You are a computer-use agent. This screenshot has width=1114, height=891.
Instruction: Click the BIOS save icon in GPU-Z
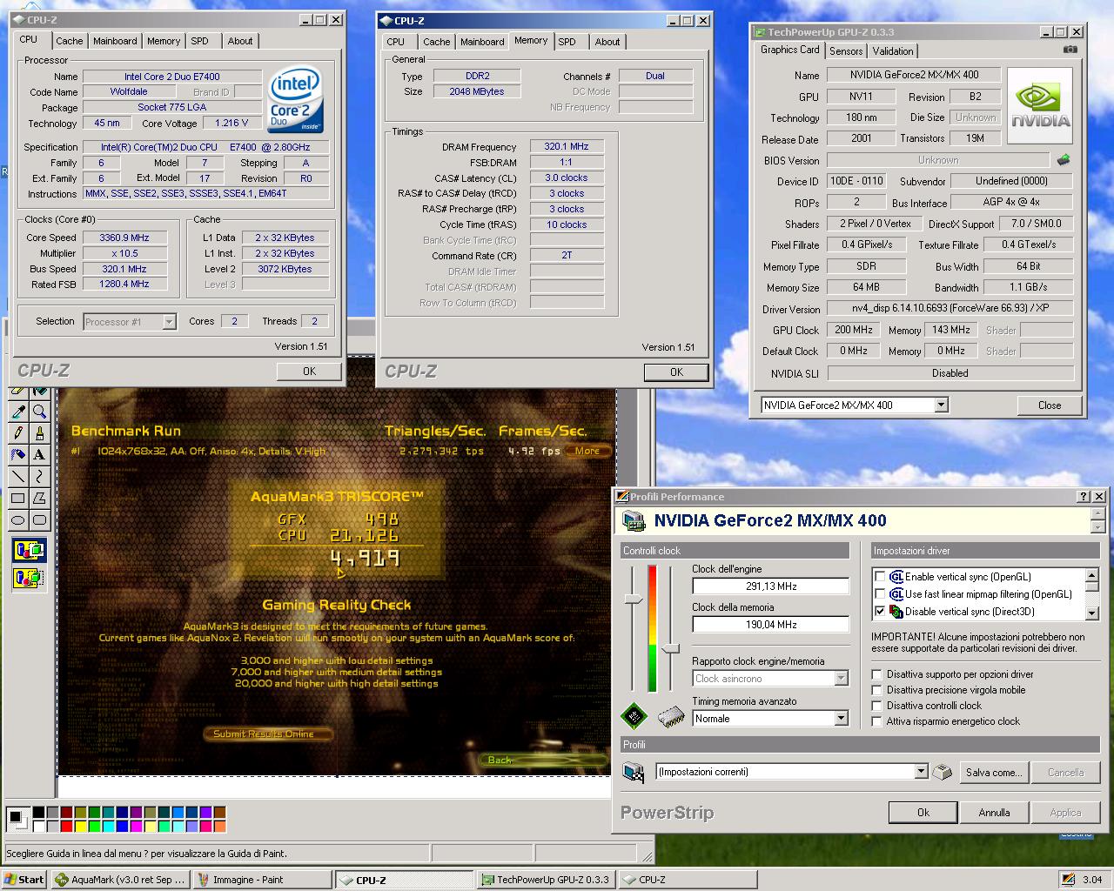(1064, 160)
